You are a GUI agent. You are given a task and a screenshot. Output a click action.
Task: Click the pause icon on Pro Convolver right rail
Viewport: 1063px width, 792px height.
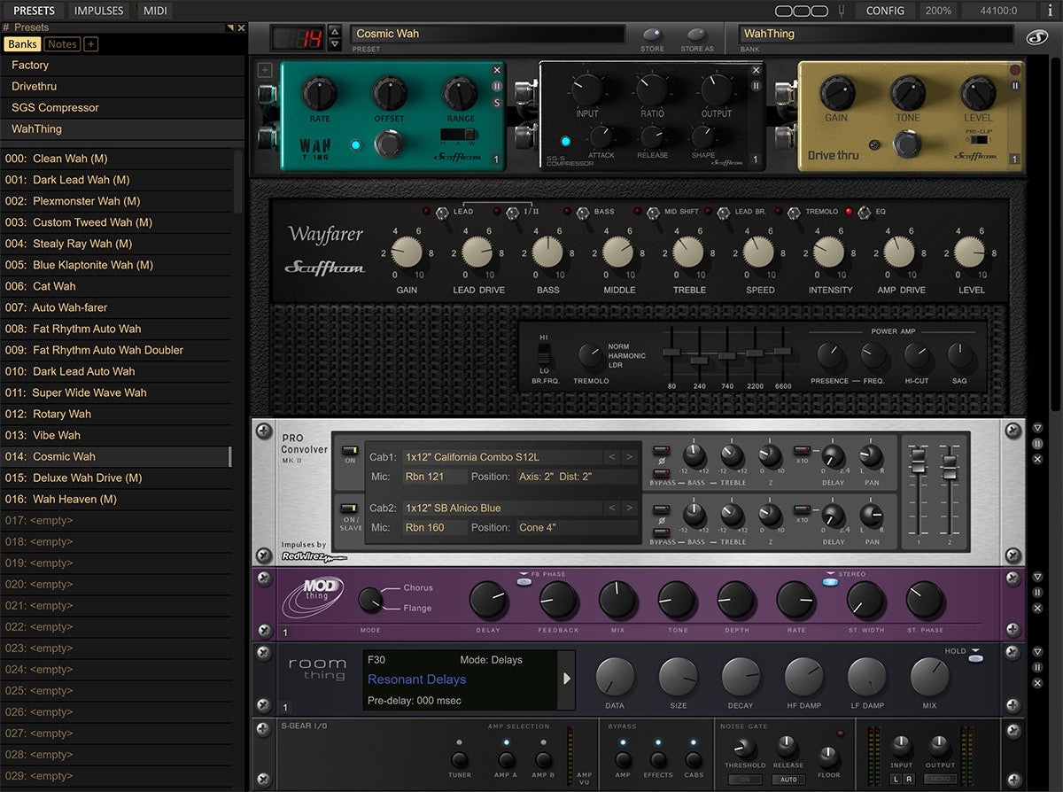pyautogui.click(x=1037, y=444)
